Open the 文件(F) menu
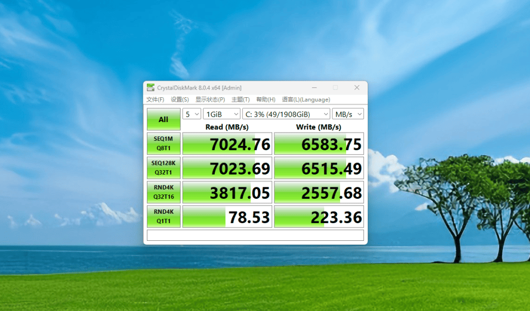This screenshot has height=311, width=530. point(155,99)
